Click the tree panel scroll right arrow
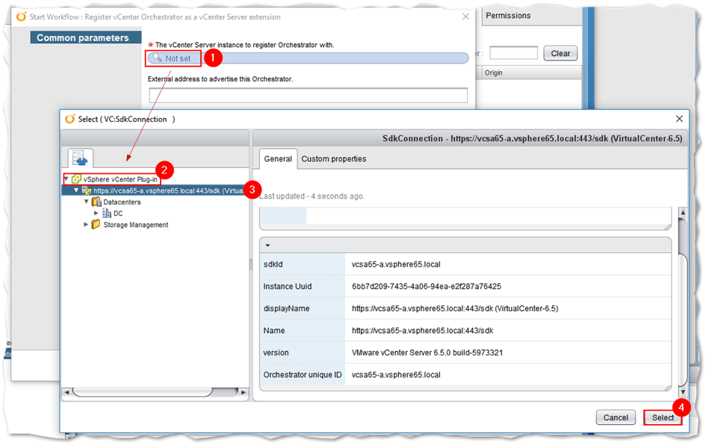This screenshot has height=445, width=706. tap(244, 392)
